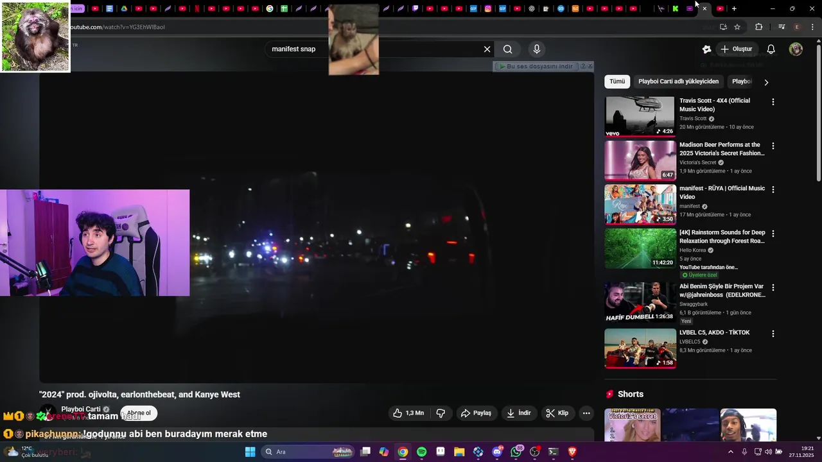This screenshot has height=462, width=822.
Task: Open a new browser tab with plus
Action: [734, 8]
